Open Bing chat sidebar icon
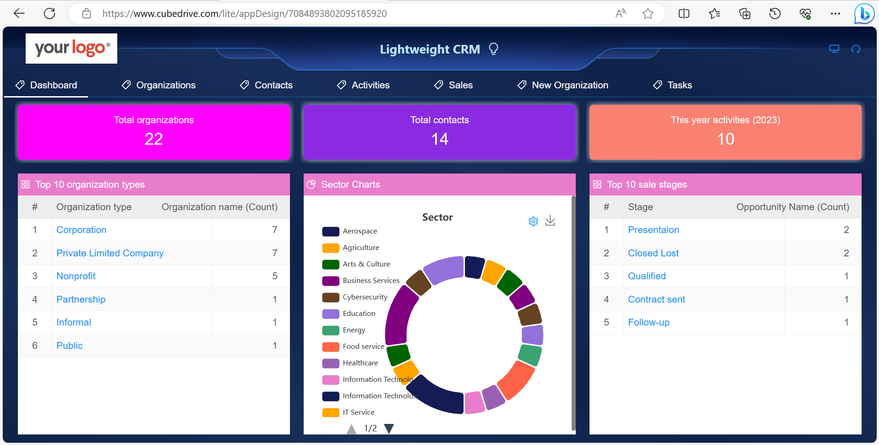 [x=864, y=14]
